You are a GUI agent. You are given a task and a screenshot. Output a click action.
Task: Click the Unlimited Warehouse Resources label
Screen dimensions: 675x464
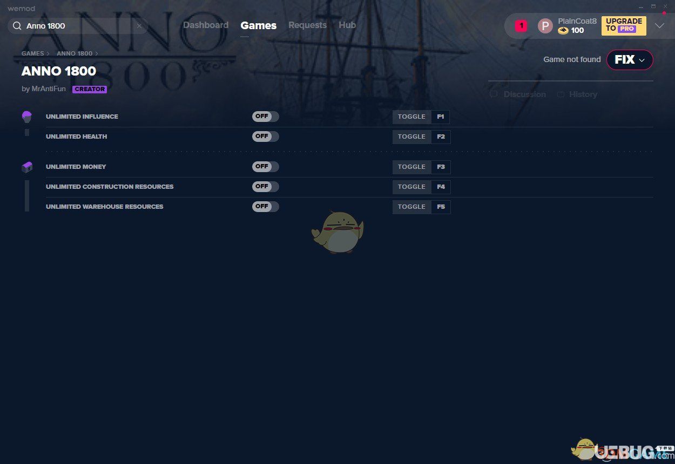click(x=105, y=207)
